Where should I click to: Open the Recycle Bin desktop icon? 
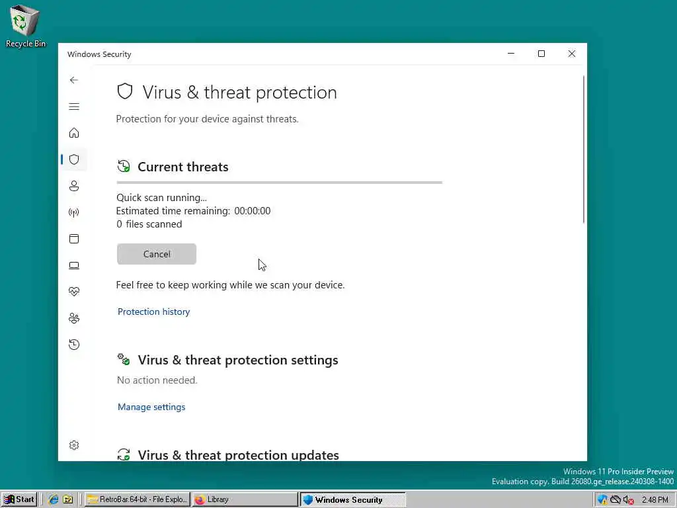coord(25,25)
